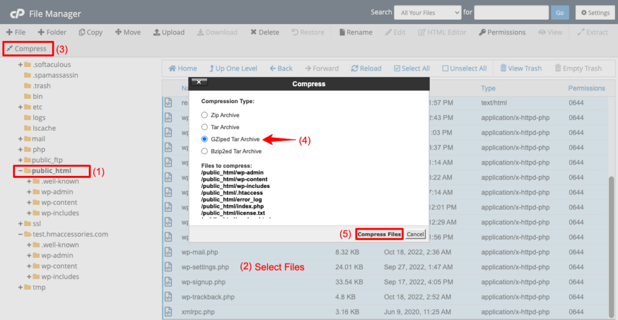
Task: Collapse the public_html folder tree
Action: pyautogui.click(x=21, y=171)
